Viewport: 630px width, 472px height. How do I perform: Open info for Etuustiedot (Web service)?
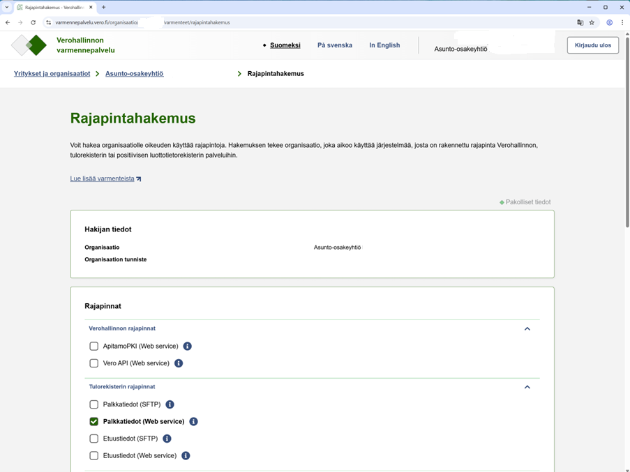tap(186, 456)
